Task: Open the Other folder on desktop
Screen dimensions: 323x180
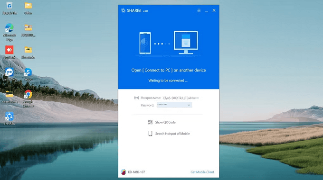Action: click(28, 8)
